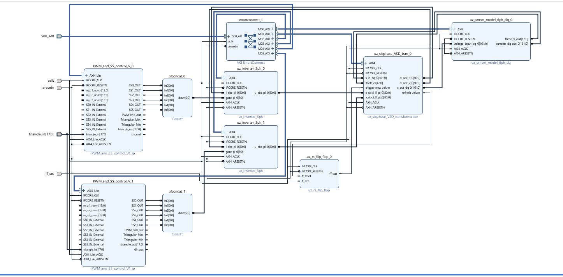Select the aresetn external port symbol
Screen dimensions: 563x277
[59, 88]
